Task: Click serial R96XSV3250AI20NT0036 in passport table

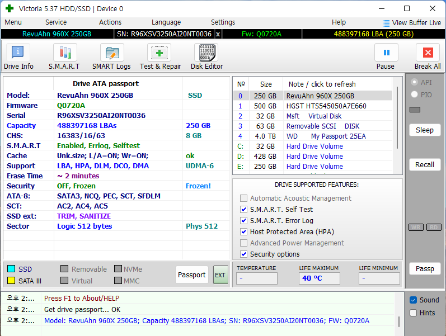Action: [101, 115]
